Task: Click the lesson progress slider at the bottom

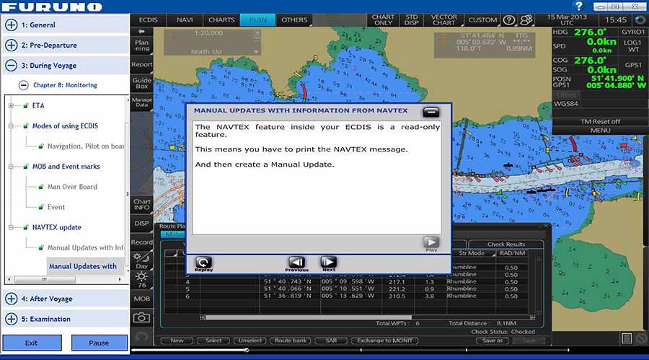Action: pos(247,351)
